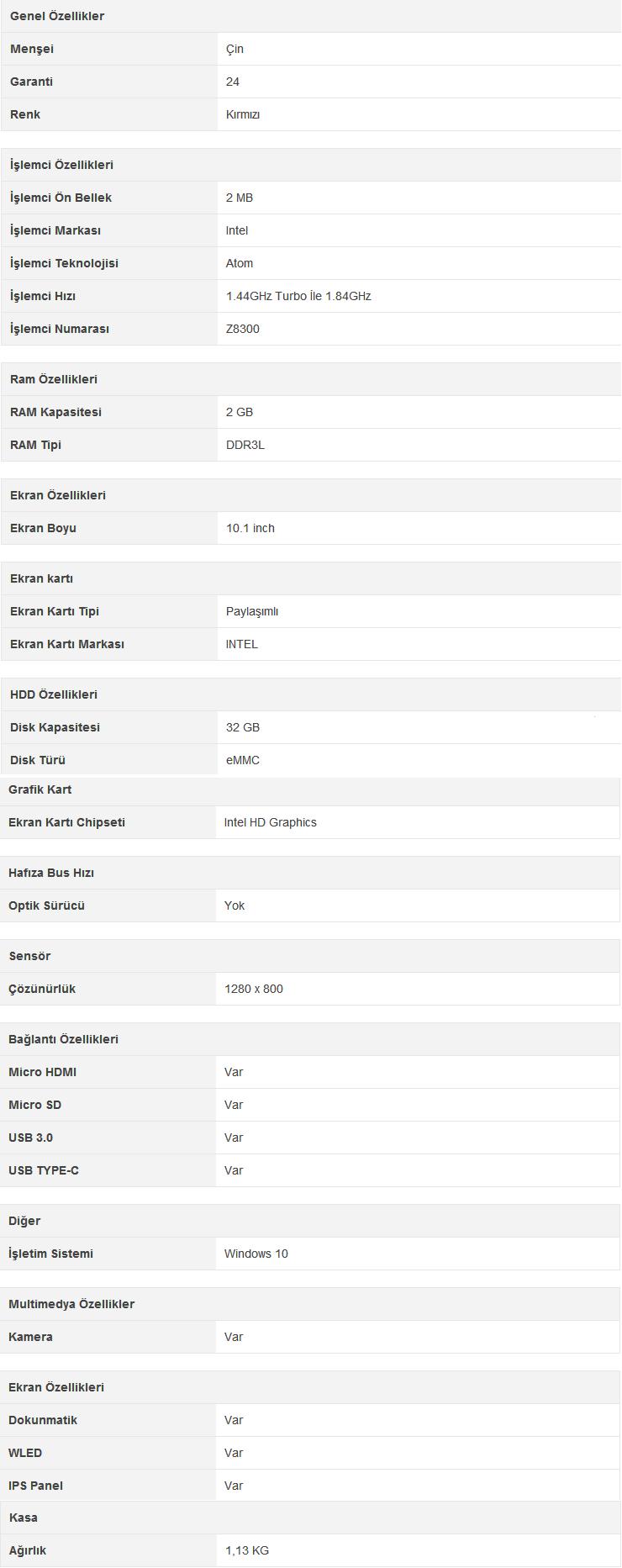Select the İşlemci Hızı row label
The height and width of the screenshot is (1568, 622).
43,296
